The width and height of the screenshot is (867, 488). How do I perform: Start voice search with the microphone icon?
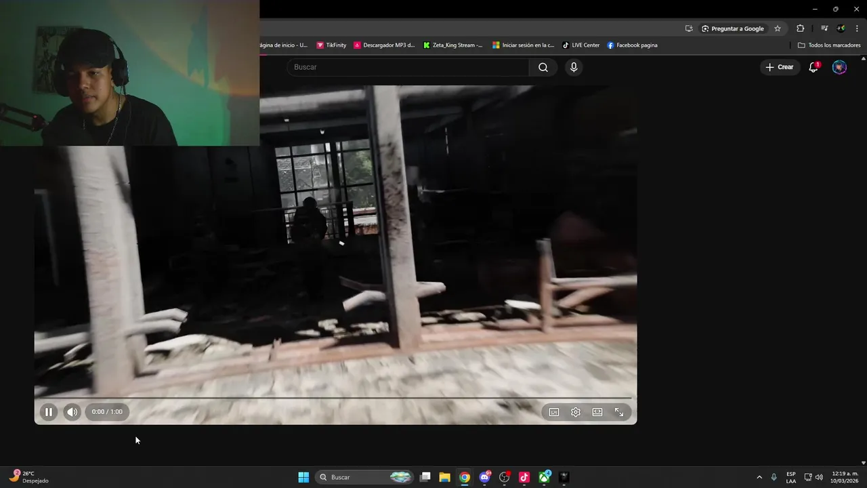(x=574, y=67)
